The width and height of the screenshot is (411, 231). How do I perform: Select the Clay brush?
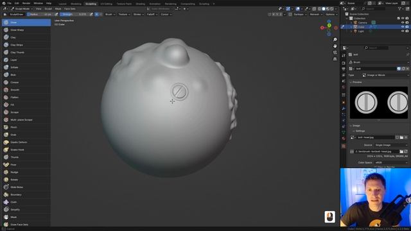click(x=26, y=37)
